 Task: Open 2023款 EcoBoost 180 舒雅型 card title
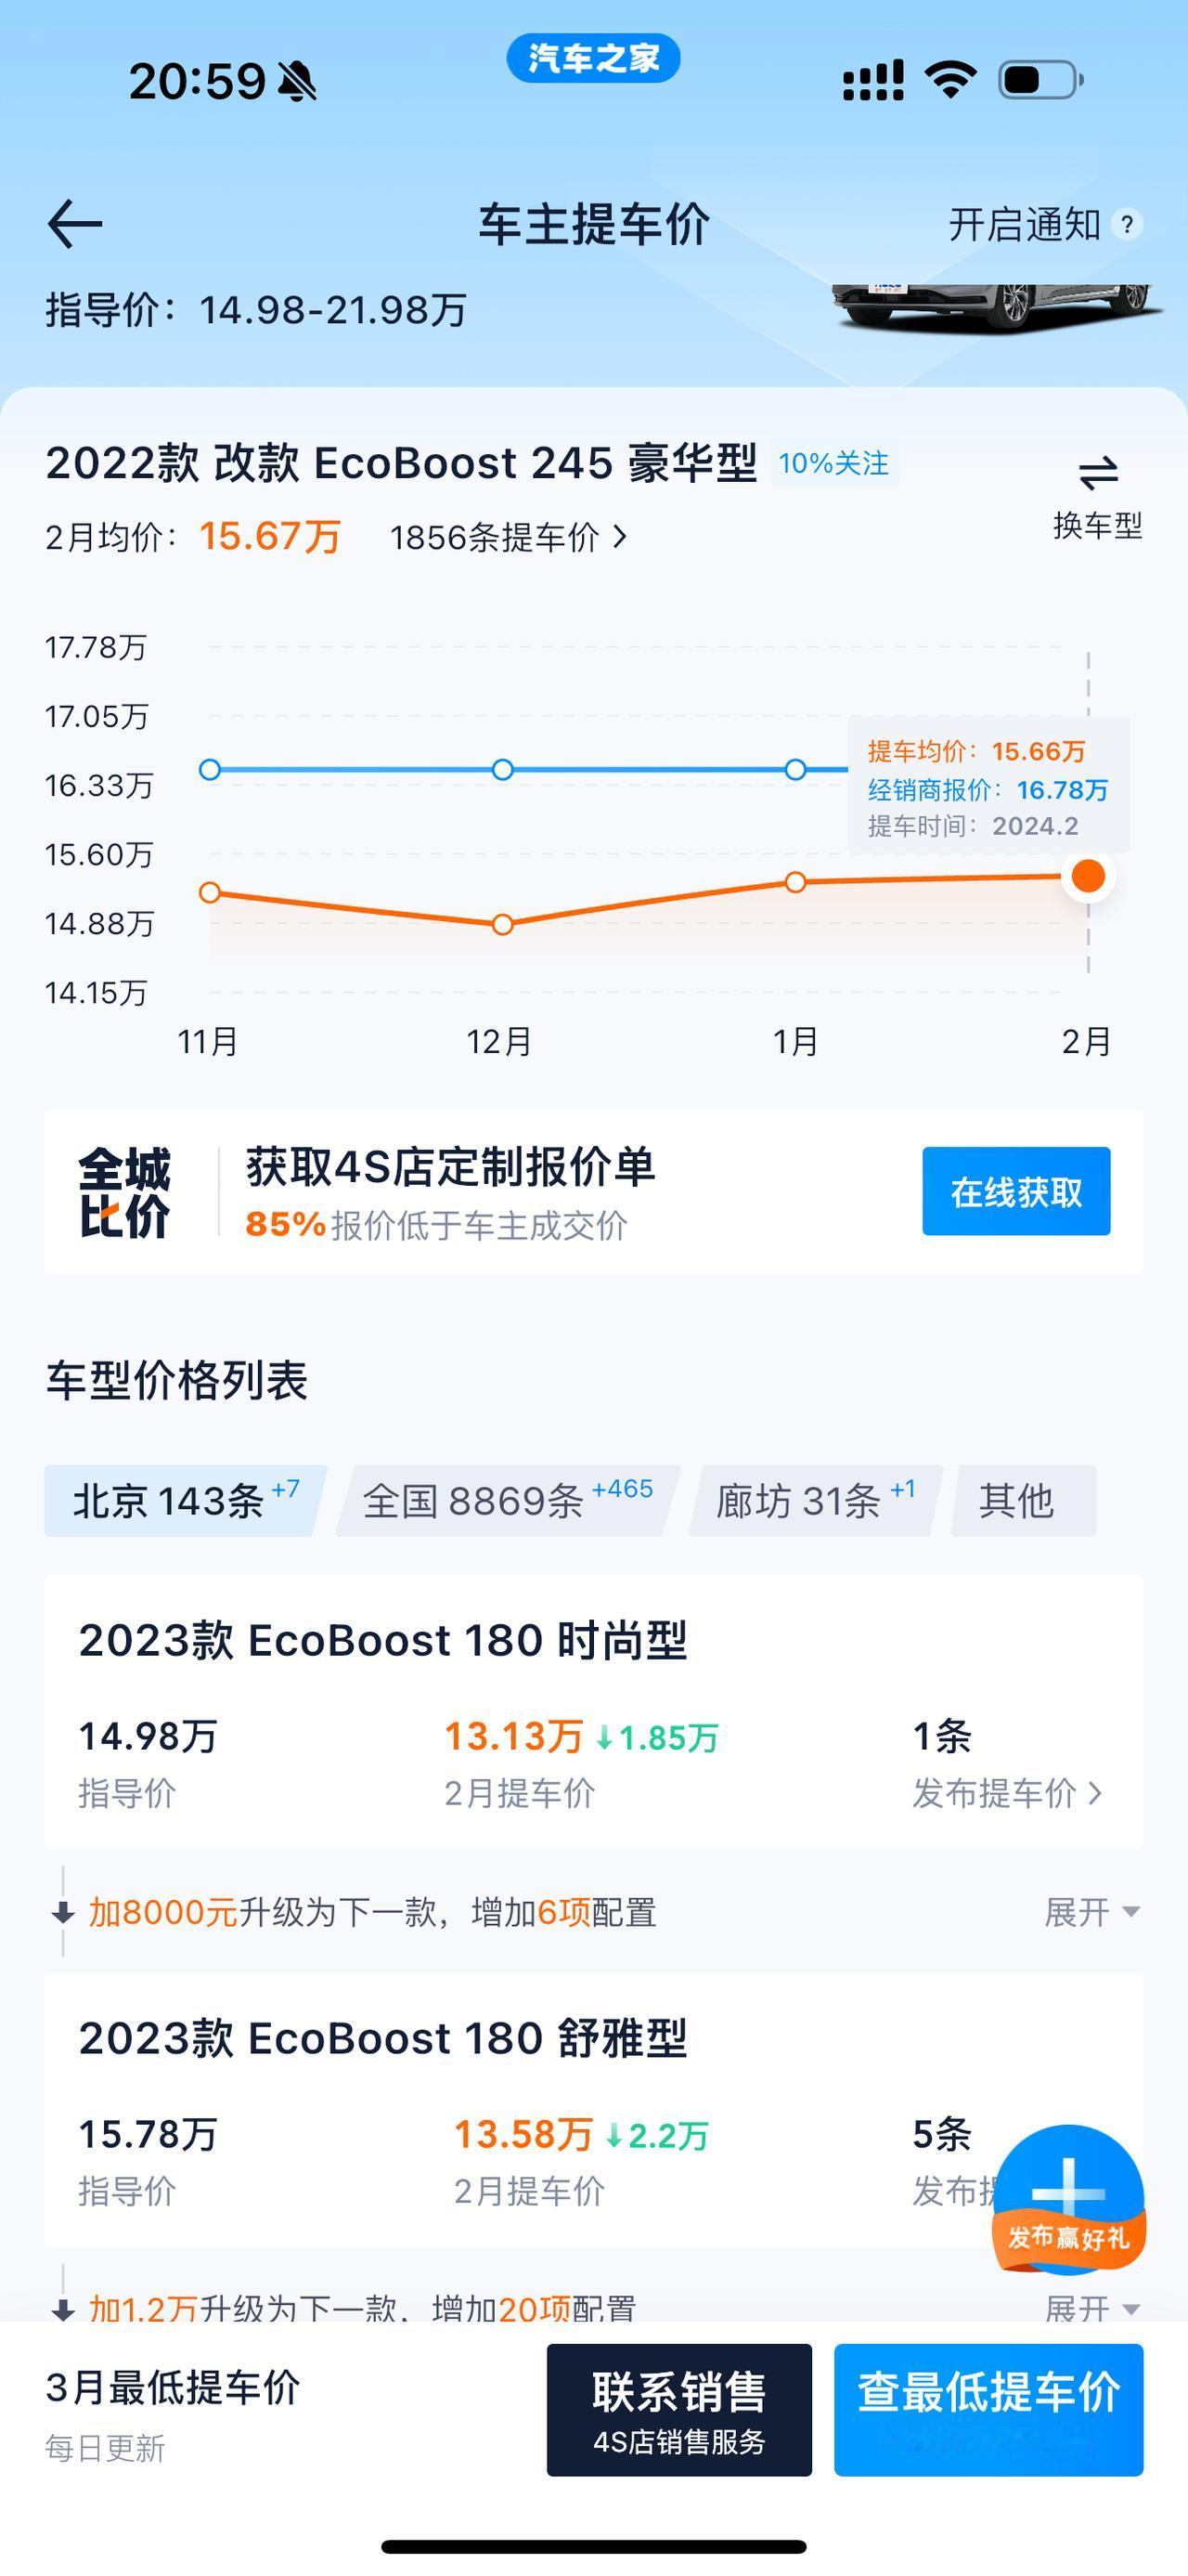click(x=383, y=2039)
